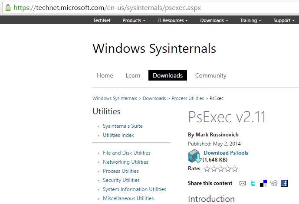Share PsExec page on Facebook

284,183
